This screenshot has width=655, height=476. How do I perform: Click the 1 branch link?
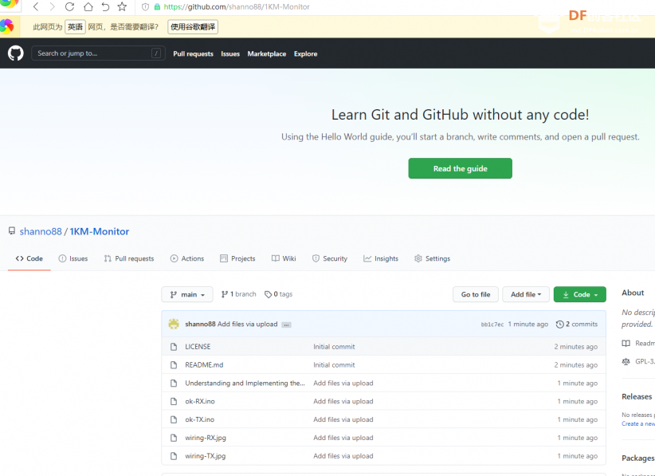(239, 294)
